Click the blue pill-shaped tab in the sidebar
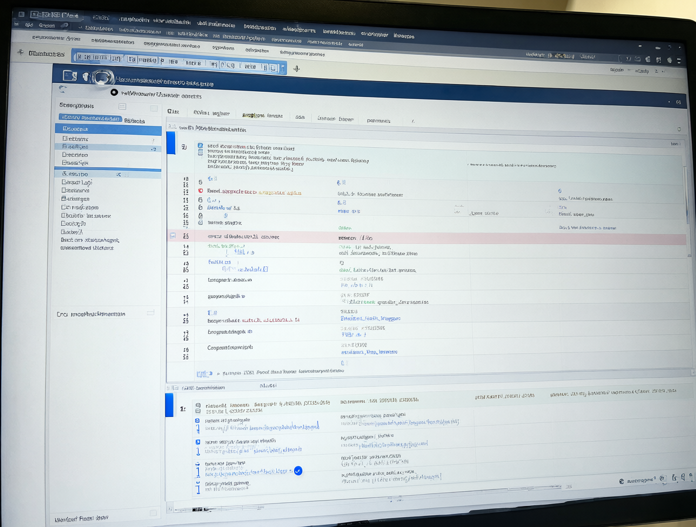This screenshot has width=696, height=527. pyautogui.click(x=90, y=118)
